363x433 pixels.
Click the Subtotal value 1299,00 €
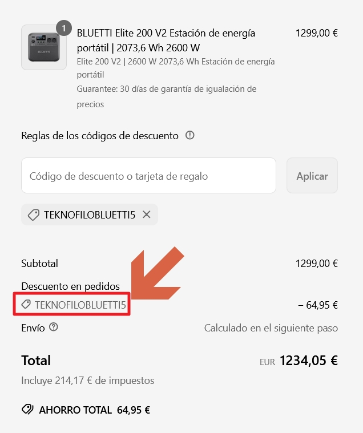[x=317, y=264]
